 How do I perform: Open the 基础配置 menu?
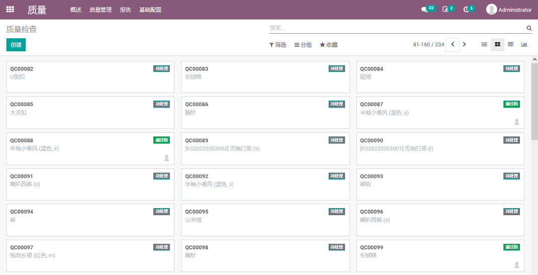click(150, 10)
